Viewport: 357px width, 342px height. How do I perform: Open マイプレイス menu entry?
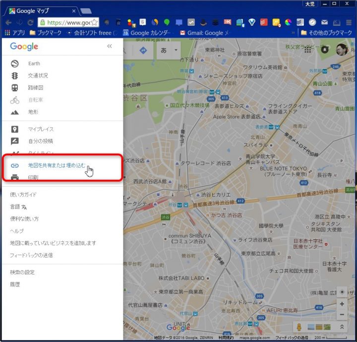tap(41, 129)
